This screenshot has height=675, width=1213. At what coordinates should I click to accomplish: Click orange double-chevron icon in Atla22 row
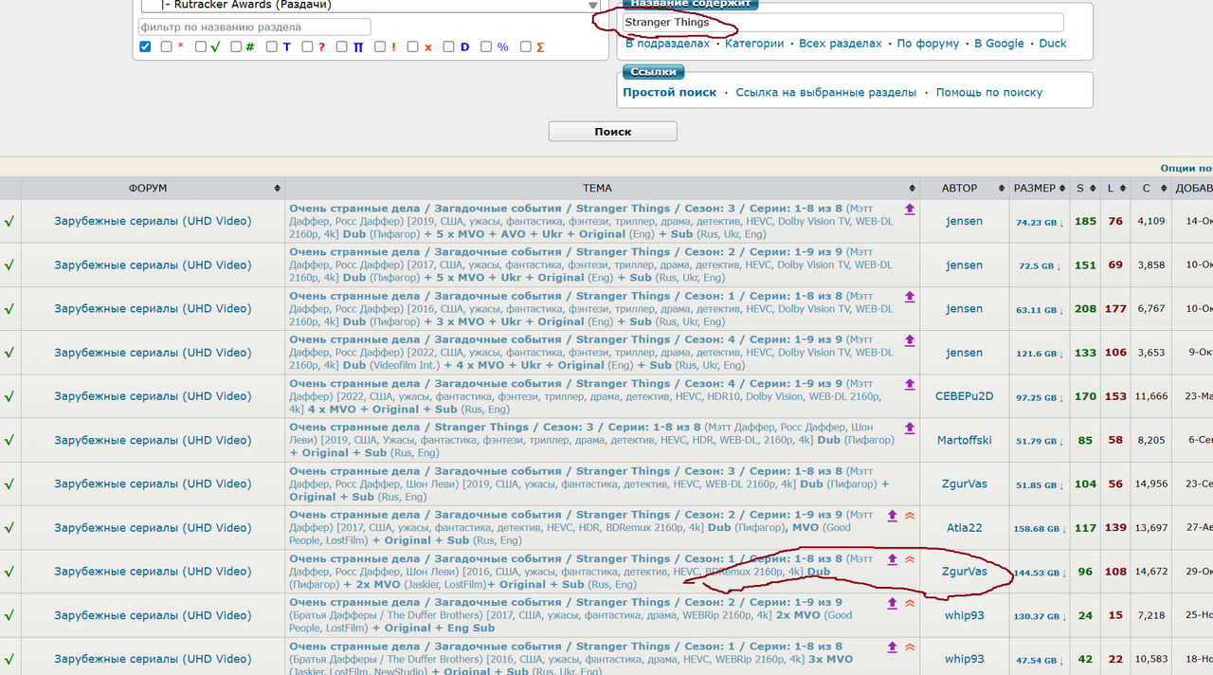point(910,516)
